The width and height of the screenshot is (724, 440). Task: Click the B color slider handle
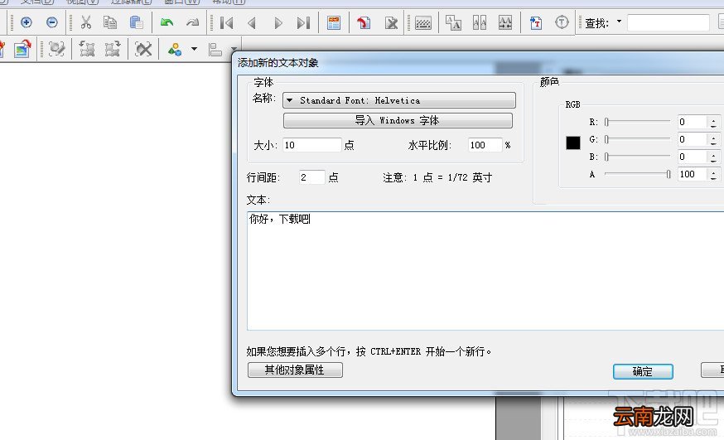point(606,157)
